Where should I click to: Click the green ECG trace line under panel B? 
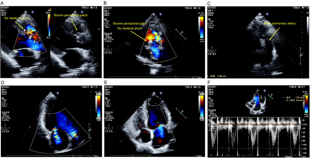(x=152, y=77)
